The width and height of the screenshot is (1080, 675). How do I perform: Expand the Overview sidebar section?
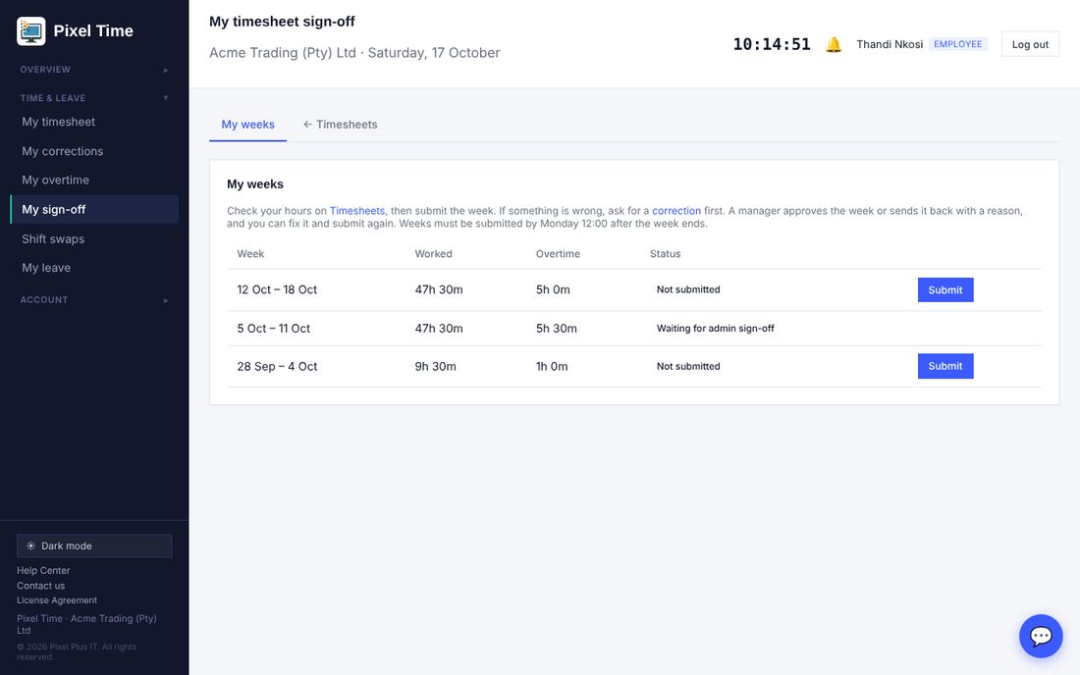tap(94, 70)
